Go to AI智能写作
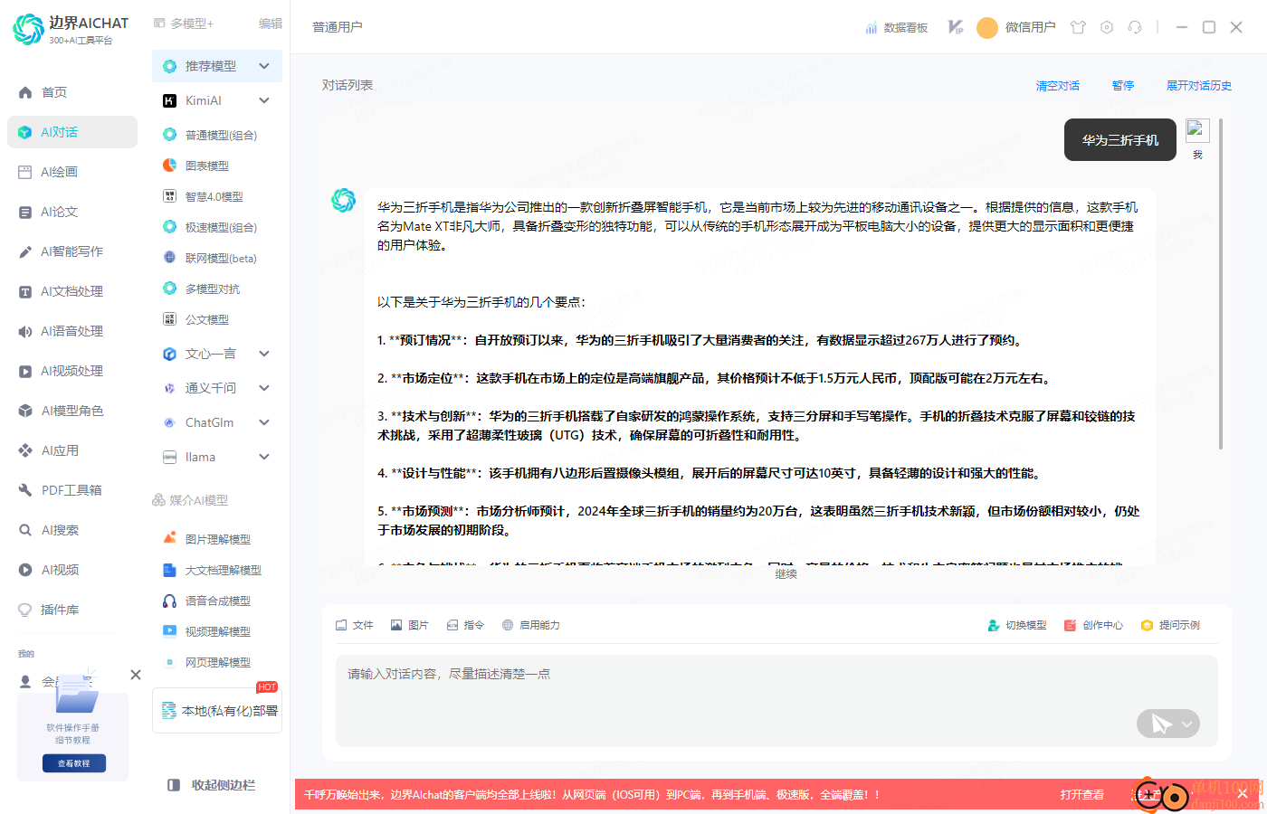The height and width of the screenshot is (814, 1267). (x=71, y=251)
